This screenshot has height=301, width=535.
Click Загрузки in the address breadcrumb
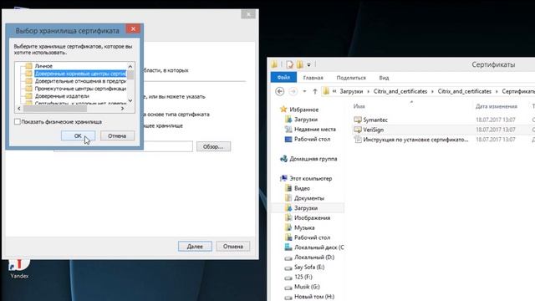(351, 91)
